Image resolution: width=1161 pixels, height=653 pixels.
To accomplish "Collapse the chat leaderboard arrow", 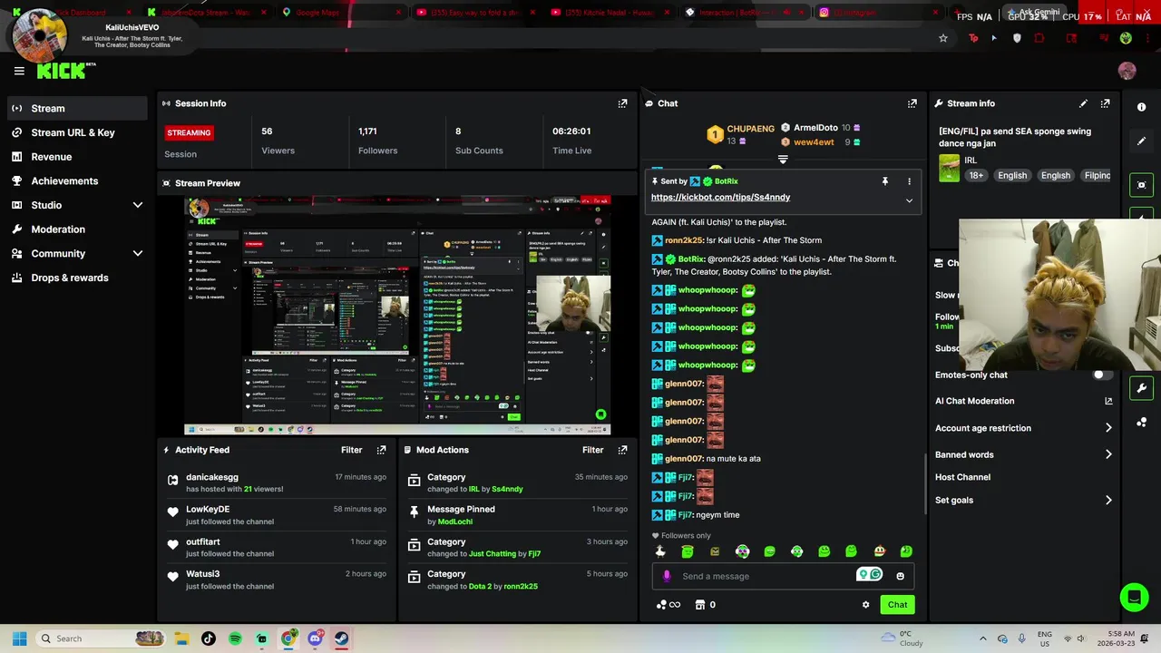I will click(783, 159).
